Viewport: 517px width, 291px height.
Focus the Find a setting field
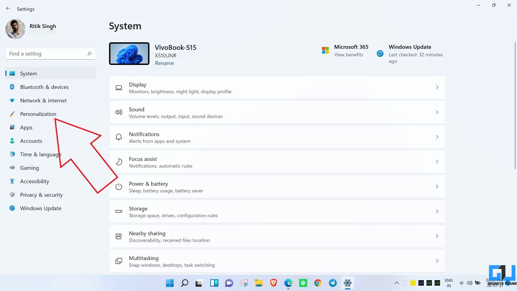(50, 54)
